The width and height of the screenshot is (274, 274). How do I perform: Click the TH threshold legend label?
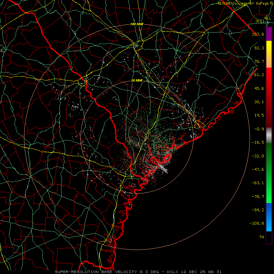click(262, 237)
